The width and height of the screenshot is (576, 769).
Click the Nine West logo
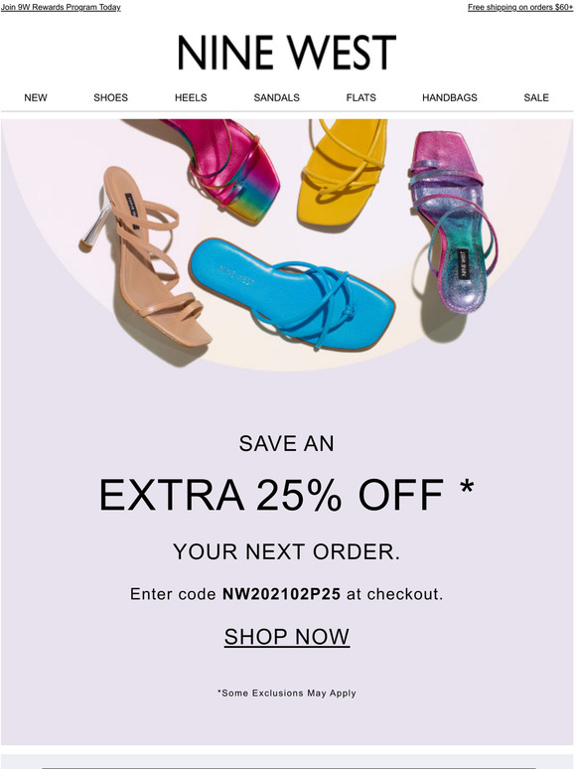tap(287, 52)
